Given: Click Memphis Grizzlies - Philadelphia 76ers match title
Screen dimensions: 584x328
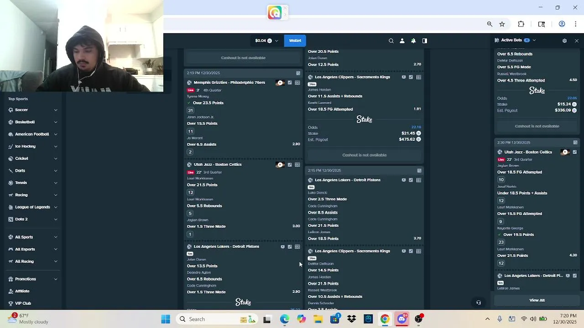Looking at the screenshot, I should 229,82.
